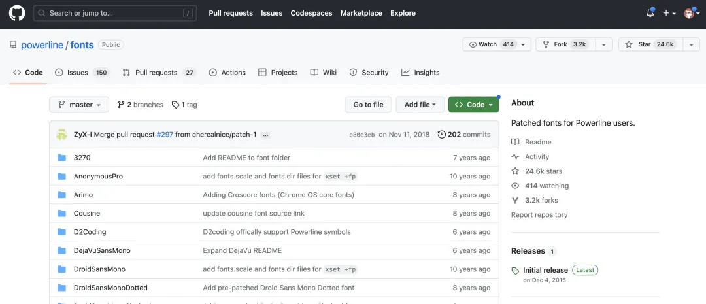Click the ZyX-I commit author avatar
The width and height of the screenshot is (706, 304).
[x=62, y=135]
